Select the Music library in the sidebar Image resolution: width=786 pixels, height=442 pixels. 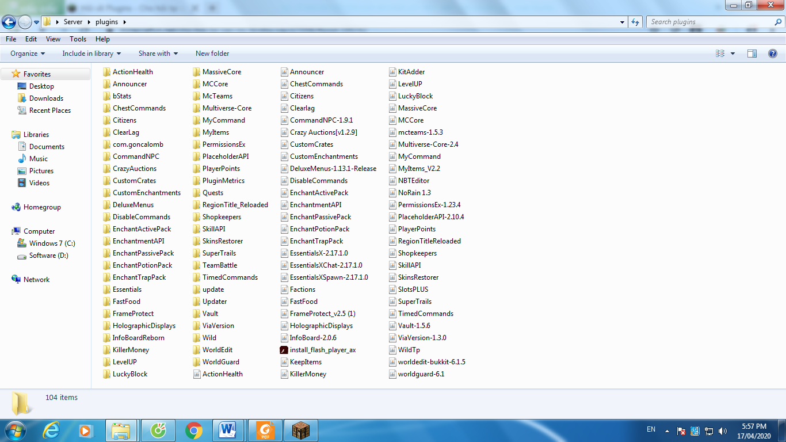39,159
